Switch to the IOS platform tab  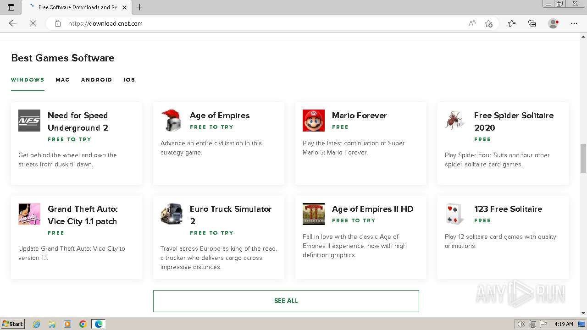(x=129, y=80)
